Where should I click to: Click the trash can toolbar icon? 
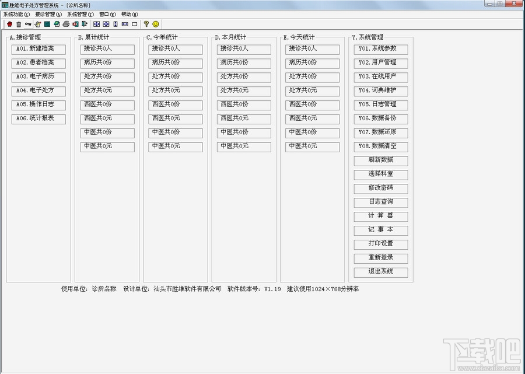click(19, 24)
